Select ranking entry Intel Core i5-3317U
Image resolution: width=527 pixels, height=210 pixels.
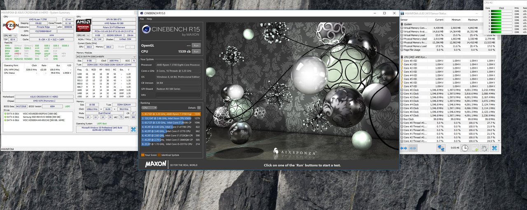[x=171, y=144]
